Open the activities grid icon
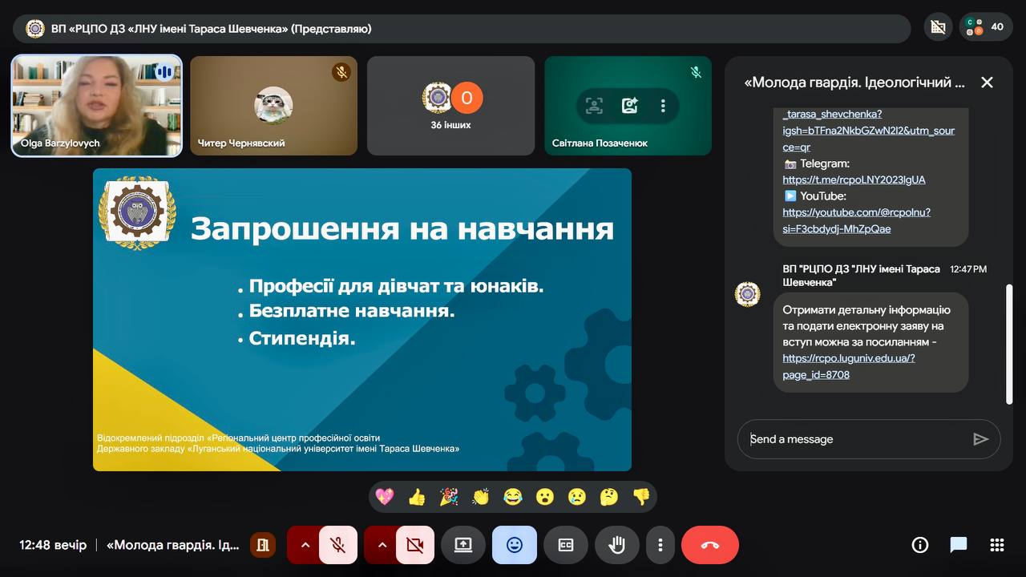The width and height of the screenshot is (1026, 577). 997,545
